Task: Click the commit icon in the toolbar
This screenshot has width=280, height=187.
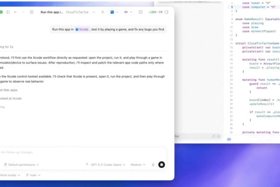Action: 126,12
